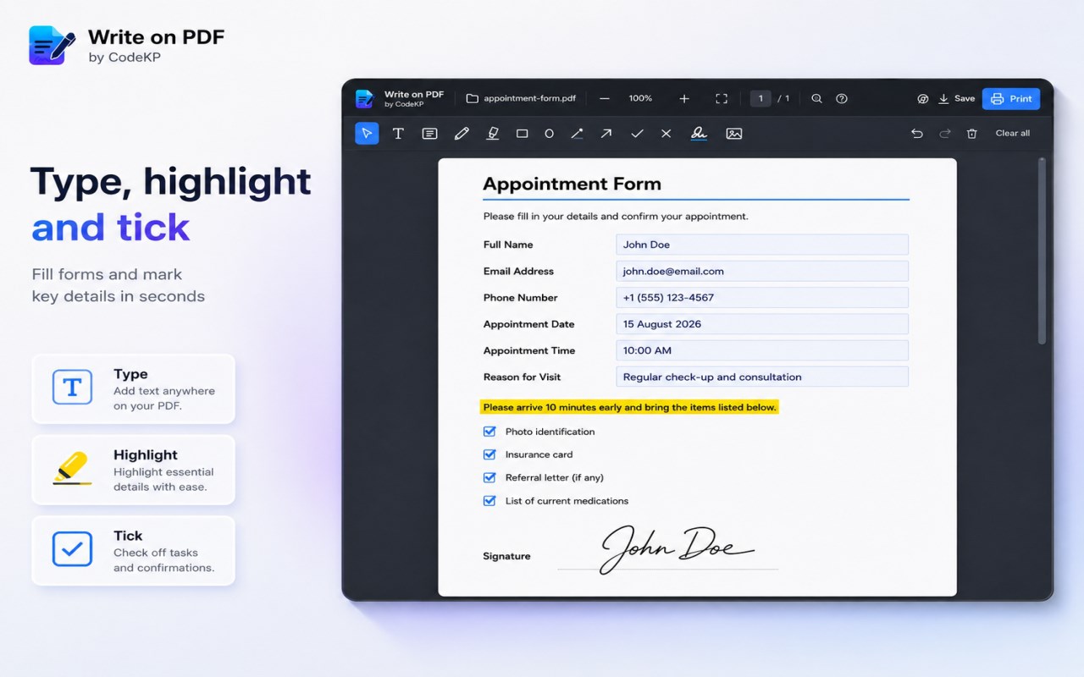Click the swirl icon left of Save
Viewport: 1084px width, 677px height.
click(x=923, y=99)
